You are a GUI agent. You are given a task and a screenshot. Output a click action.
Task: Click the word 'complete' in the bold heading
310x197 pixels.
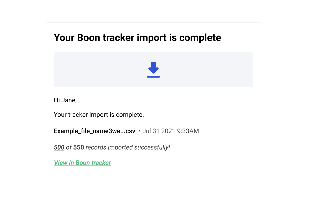pos(200,38)
